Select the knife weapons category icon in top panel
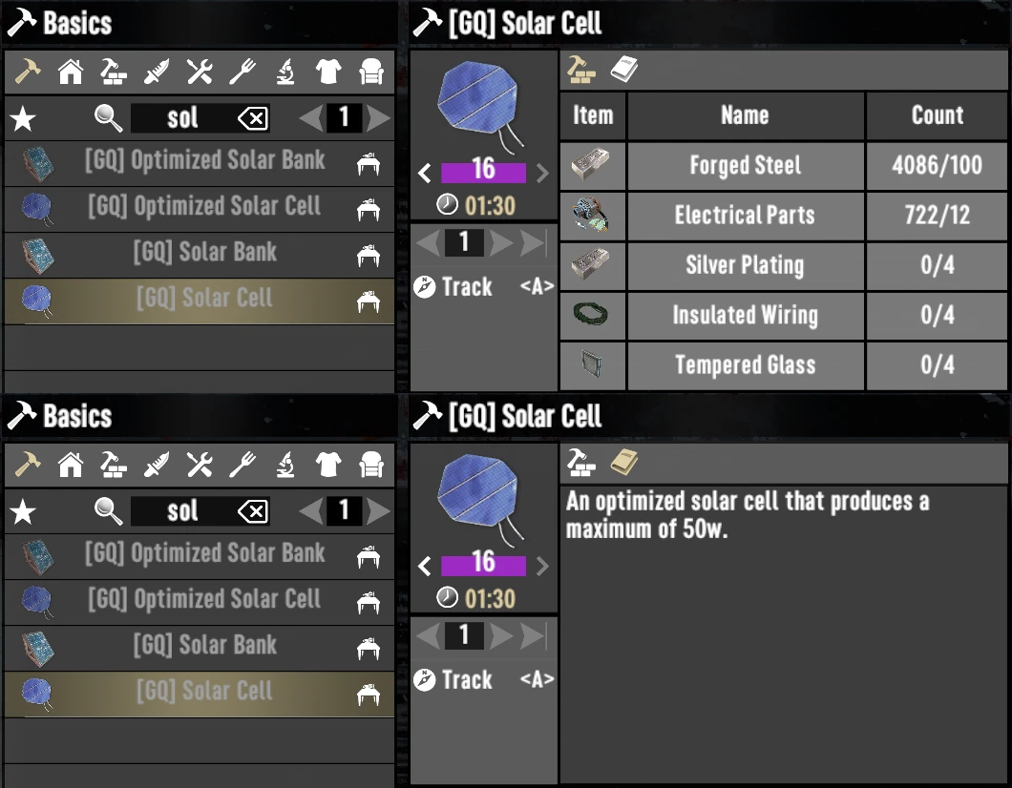The width and height of the screenshot is (1012, 788). pyautogui.click(x=157, y=72)
